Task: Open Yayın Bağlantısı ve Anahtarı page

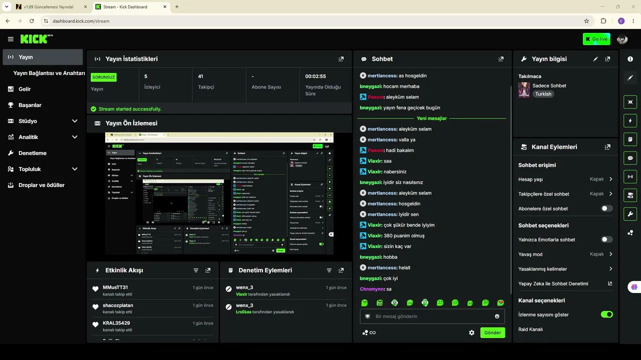Action: (49, 73)
